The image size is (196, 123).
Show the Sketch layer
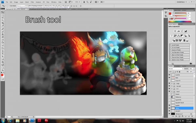click(x=169, y=94)
